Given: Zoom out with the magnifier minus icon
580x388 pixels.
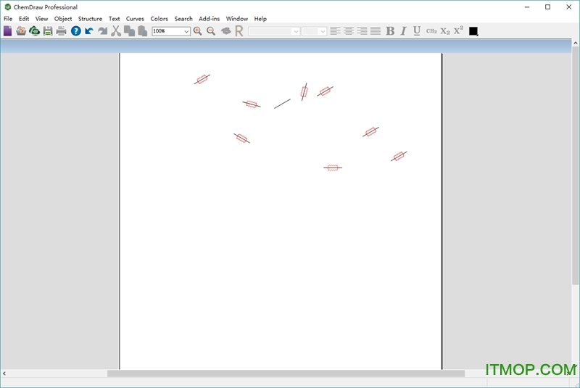Looking at the screenshot, I should [x=211, y=31].
